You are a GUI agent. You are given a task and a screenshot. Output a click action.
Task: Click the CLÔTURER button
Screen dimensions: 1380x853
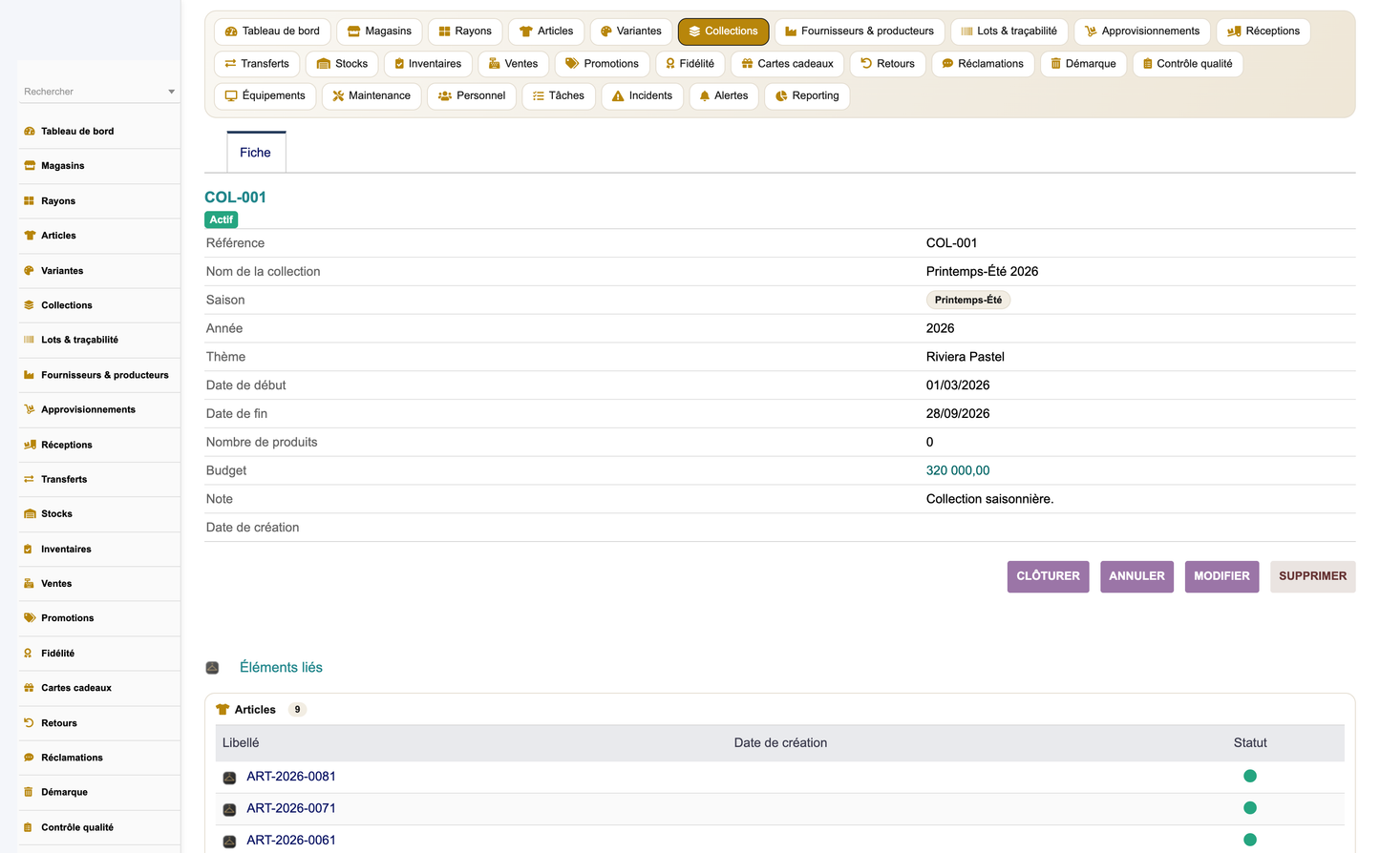pyautogui.click(x=1048, y=576)
